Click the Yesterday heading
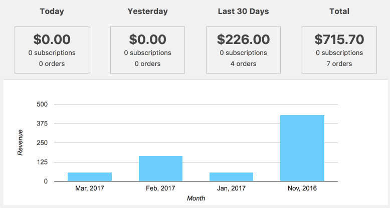Viewport: 390px width, 208px height. coord(147,11)
